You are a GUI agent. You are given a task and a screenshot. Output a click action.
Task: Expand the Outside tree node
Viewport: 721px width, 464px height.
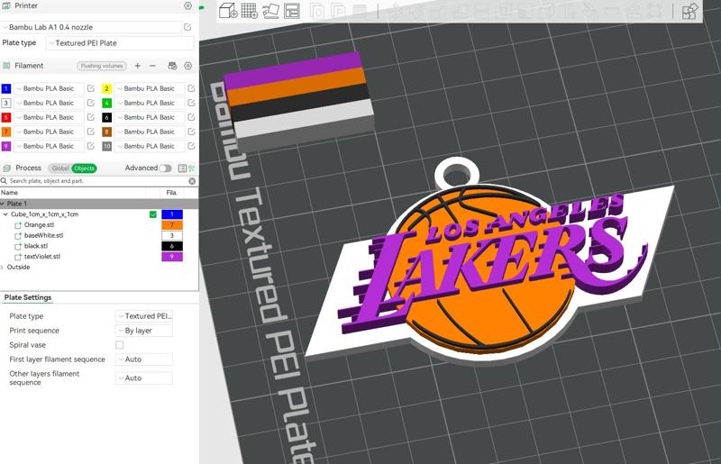pyautogui.click(x=3, y=268)
